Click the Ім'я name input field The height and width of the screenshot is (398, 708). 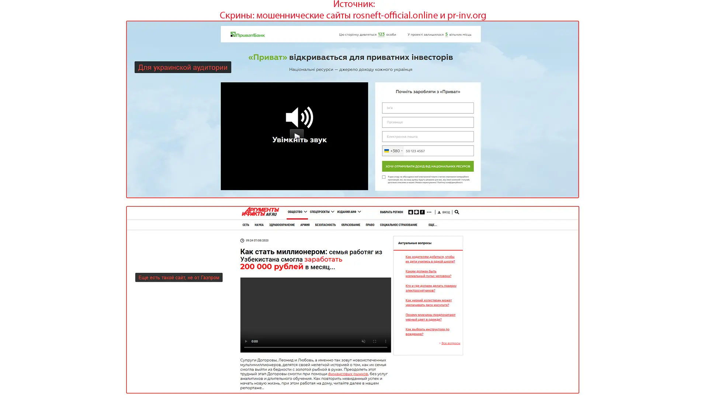pyautogui.click(x=428, y=108)
